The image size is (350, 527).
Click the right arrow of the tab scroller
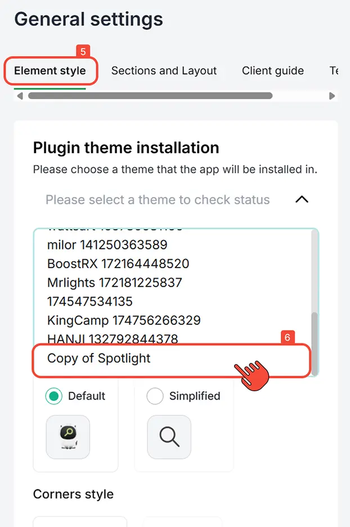coord(332,96)
